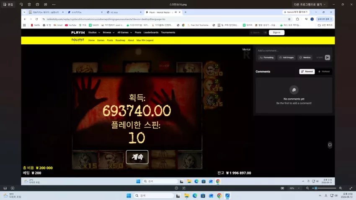Click the Mention button
The width and height of the screenshot is (356, 200).
[305, 58]
